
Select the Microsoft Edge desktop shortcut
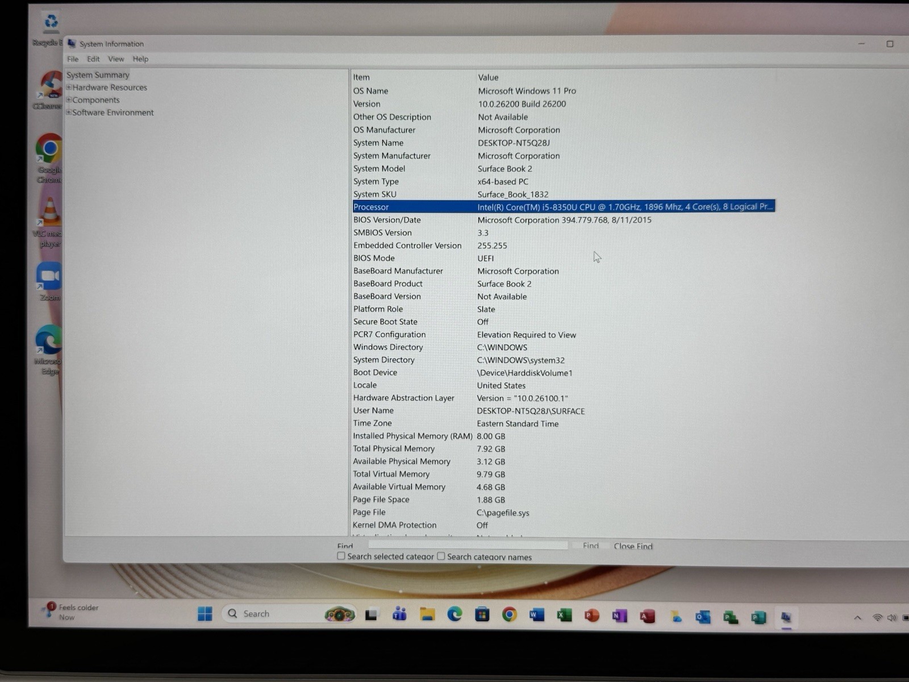[50, 350]
